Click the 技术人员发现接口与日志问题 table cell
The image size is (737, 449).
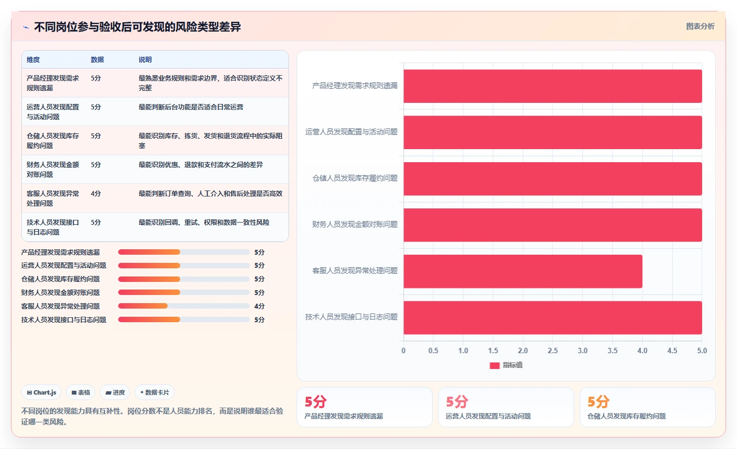53,227
